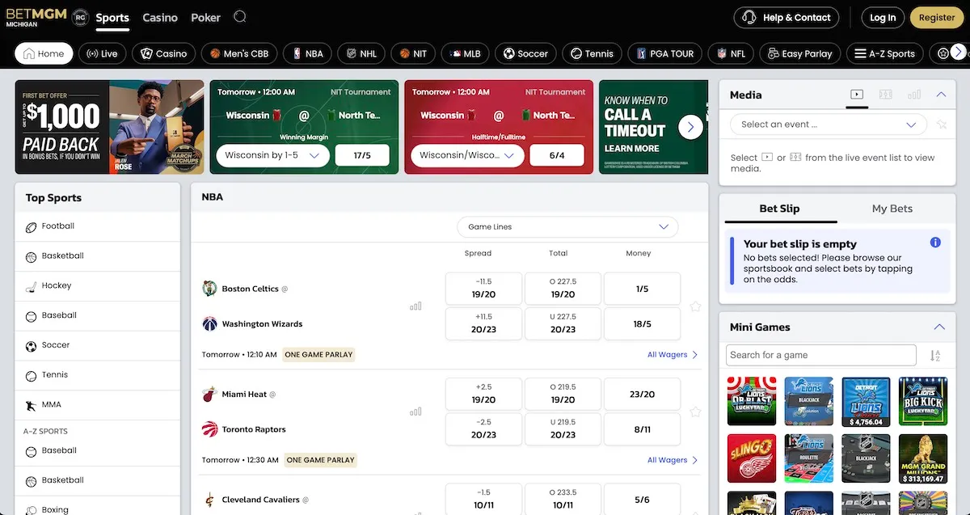Open the Boxing icon under A-Z Sports
Image resolution: width=970 pixels, height=515 pixels.
tap(31, 510)
